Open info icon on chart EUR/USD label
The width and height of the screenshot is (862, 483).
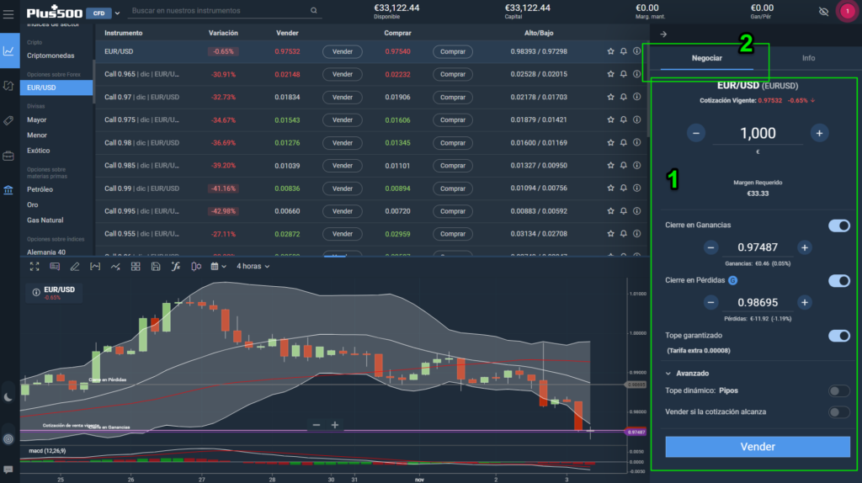coord(36,292)
